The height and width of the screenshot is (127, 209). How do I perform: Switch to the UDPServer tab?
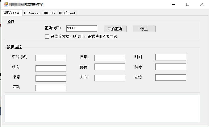pyautogui.click(x=12, y=13)
